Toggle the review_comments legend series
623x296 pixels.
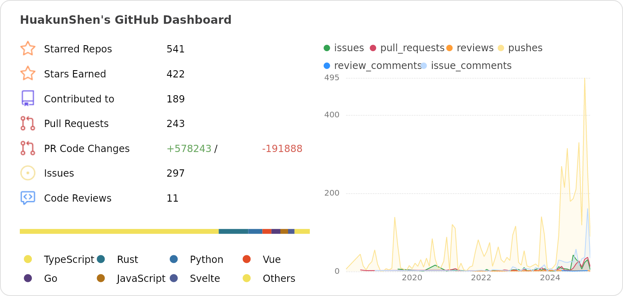[373, 66]
